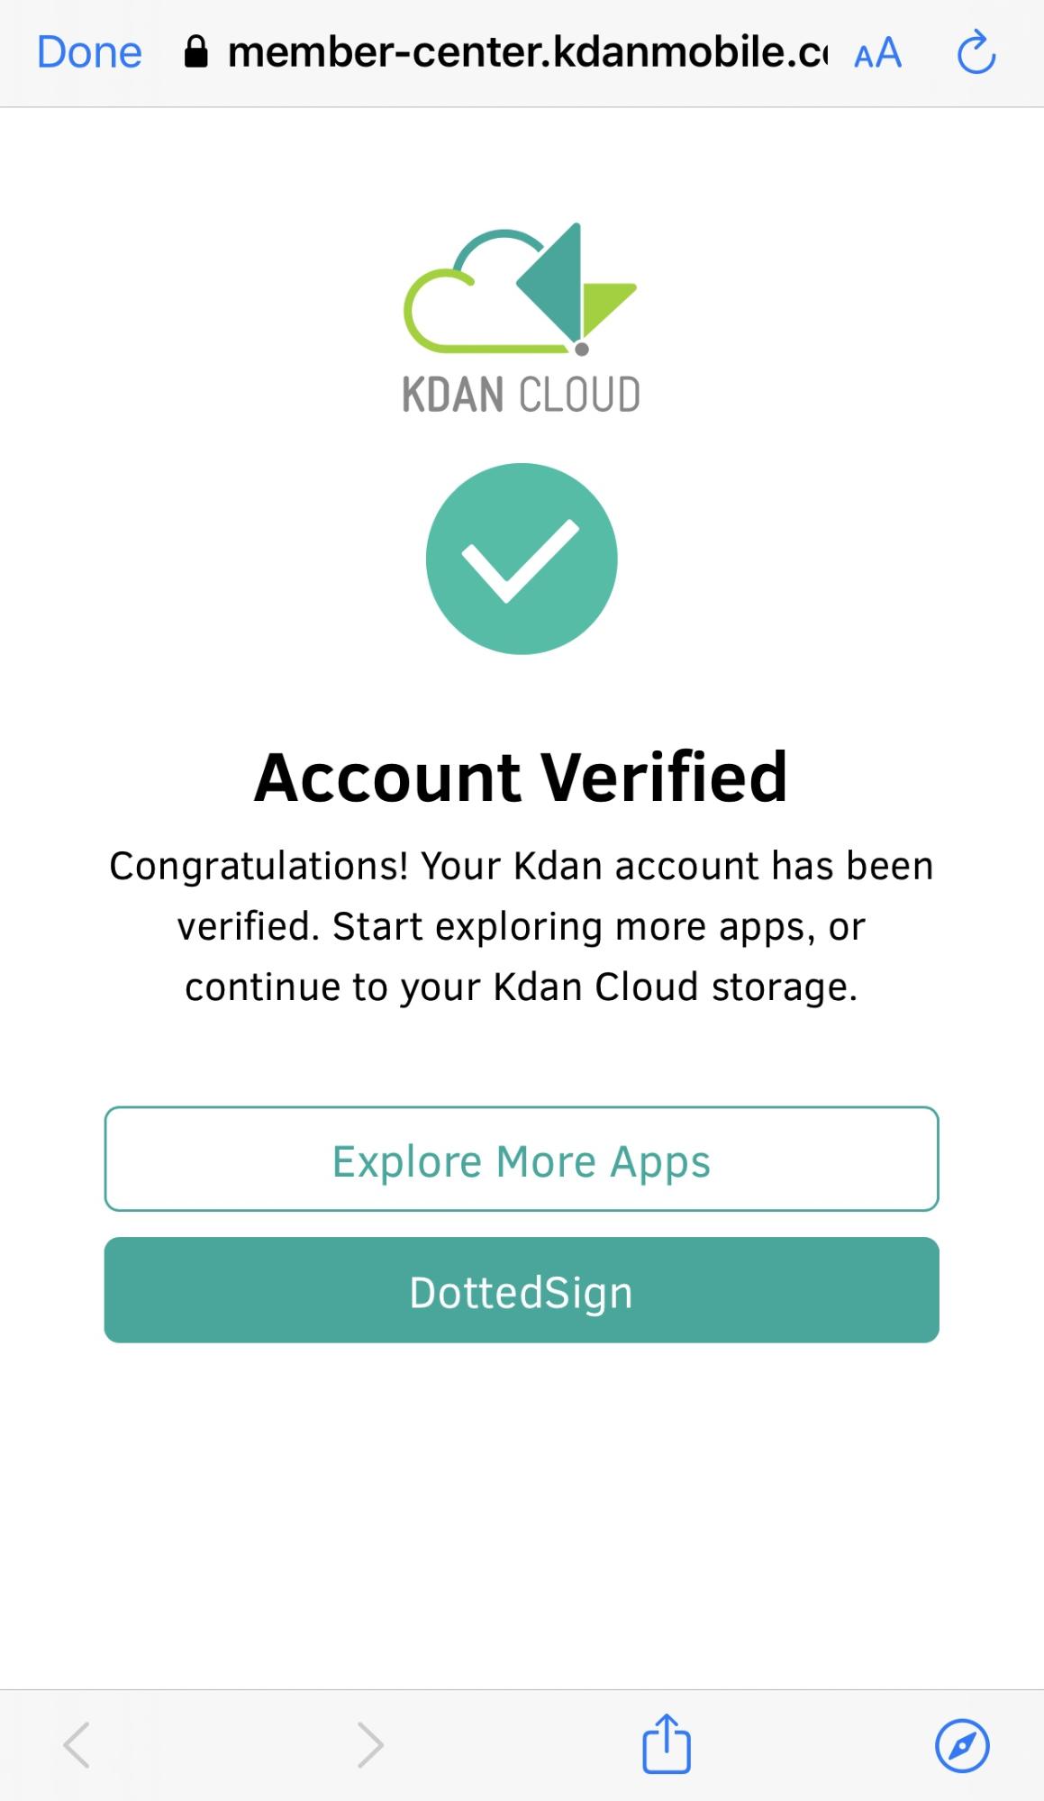Click the KDAN CLOUD wordmark

coord(521,395)
